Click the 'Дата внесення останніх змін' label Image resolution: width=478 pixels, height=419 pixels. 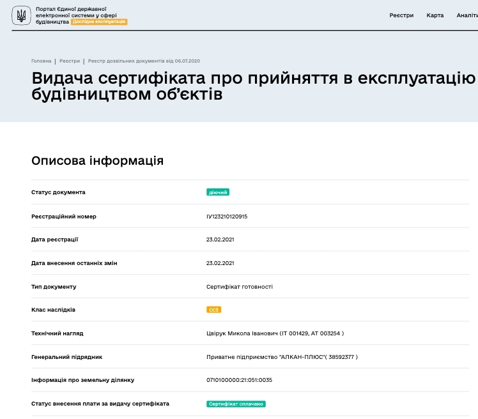click(74, 263)
